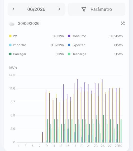Open the 06/2026 month picker
133x151 pixels.
[36, 9]
